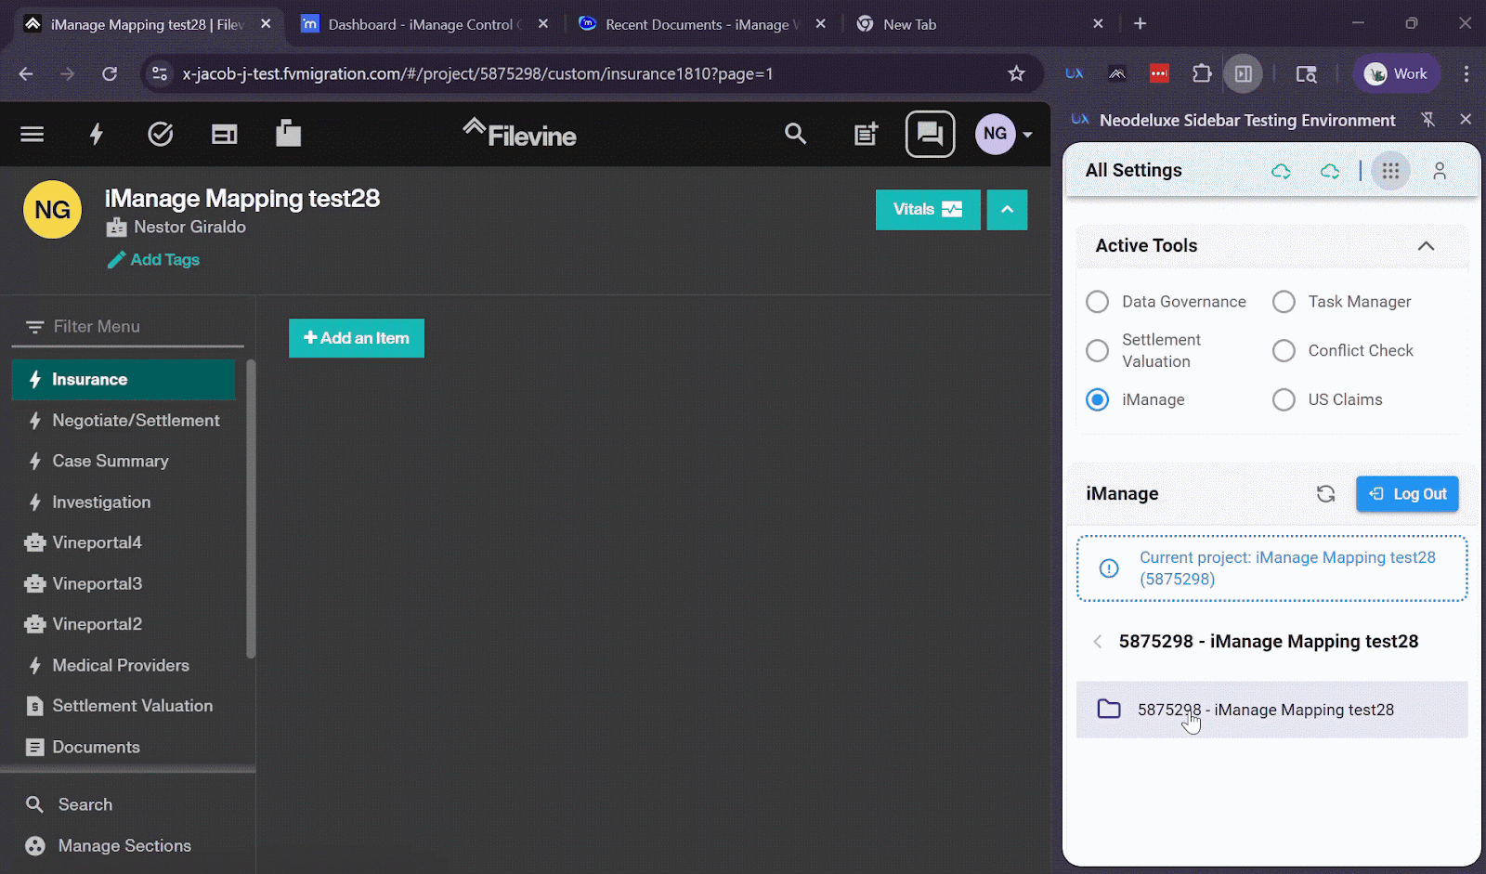Screen dimensions: 1486x874
Task: Open a new browser tab
Action: (x=1141, y=24)
